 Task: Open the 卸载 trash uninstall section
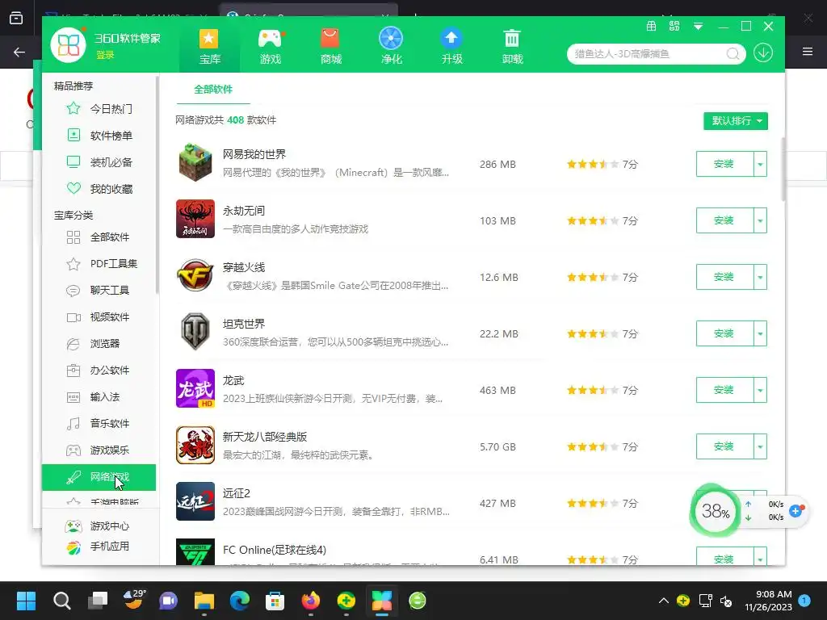pos(512,46)
